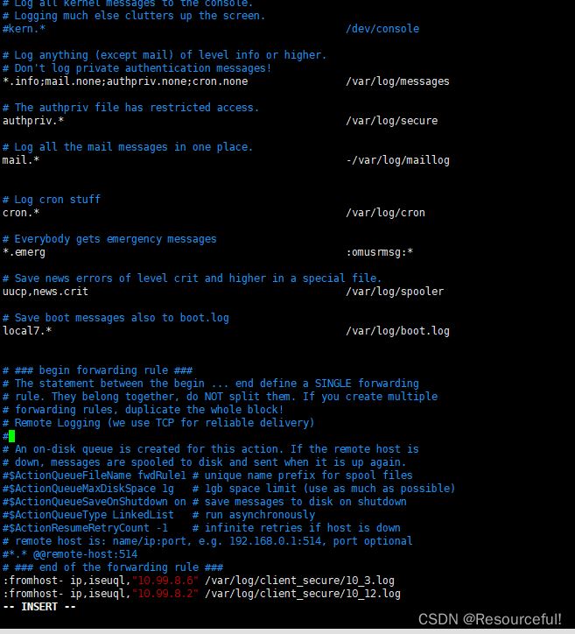This screenshot has height=634, width=575.
Task: Click the red "10.99.8.2" IP string
Action: point(165,594)
